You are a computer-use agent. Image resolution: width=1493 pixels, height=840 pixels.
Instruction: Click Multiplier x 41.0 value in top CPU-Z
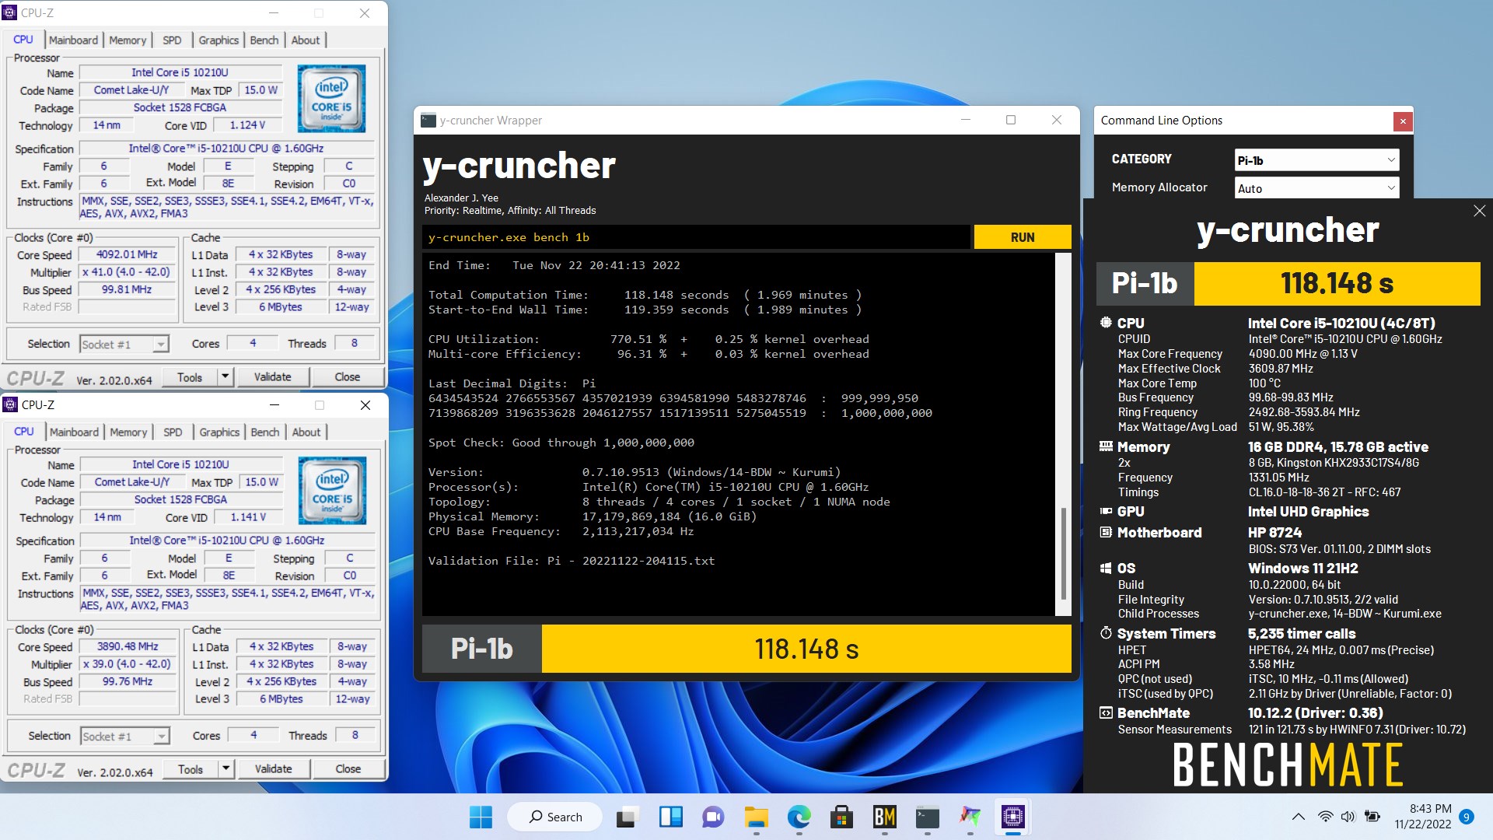click(127, 272)
